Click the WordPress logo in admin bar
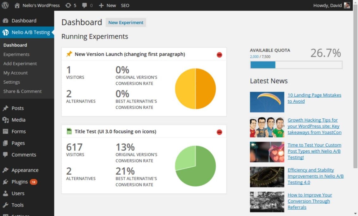This screenshot has height=216, width=358. (5, 5)
